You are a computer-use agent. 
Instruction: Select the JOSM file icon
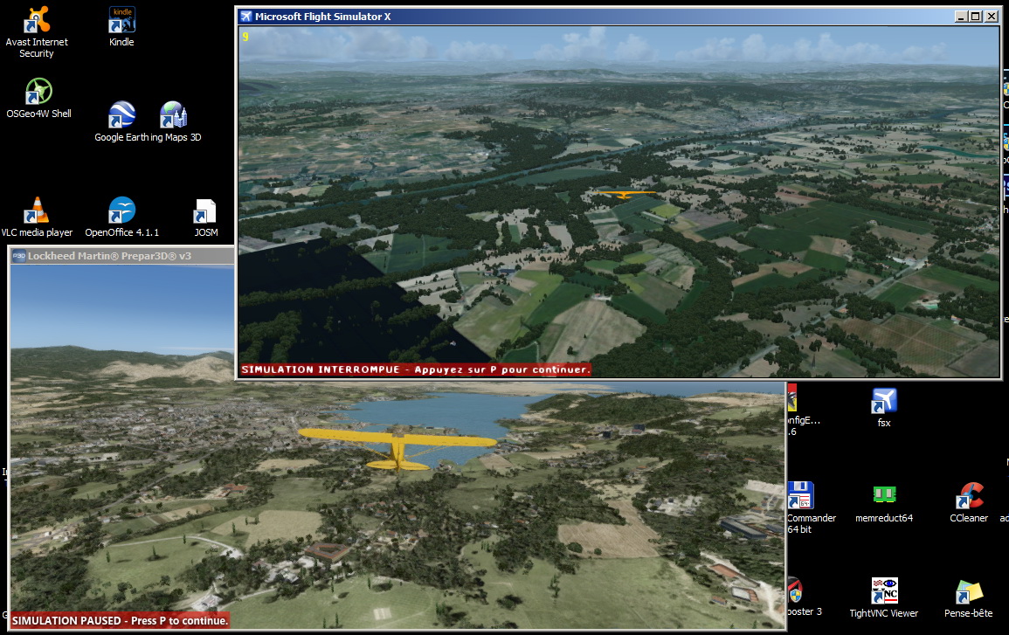tap(205, 211)
